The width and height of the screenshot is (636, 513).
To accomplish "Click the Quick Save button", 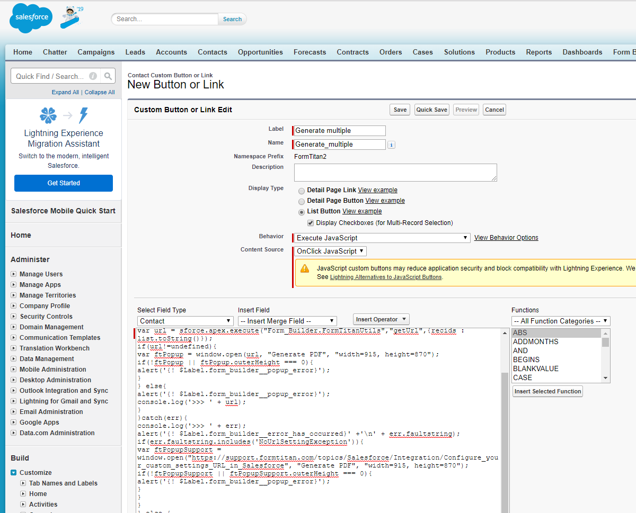I will [431, 110].
